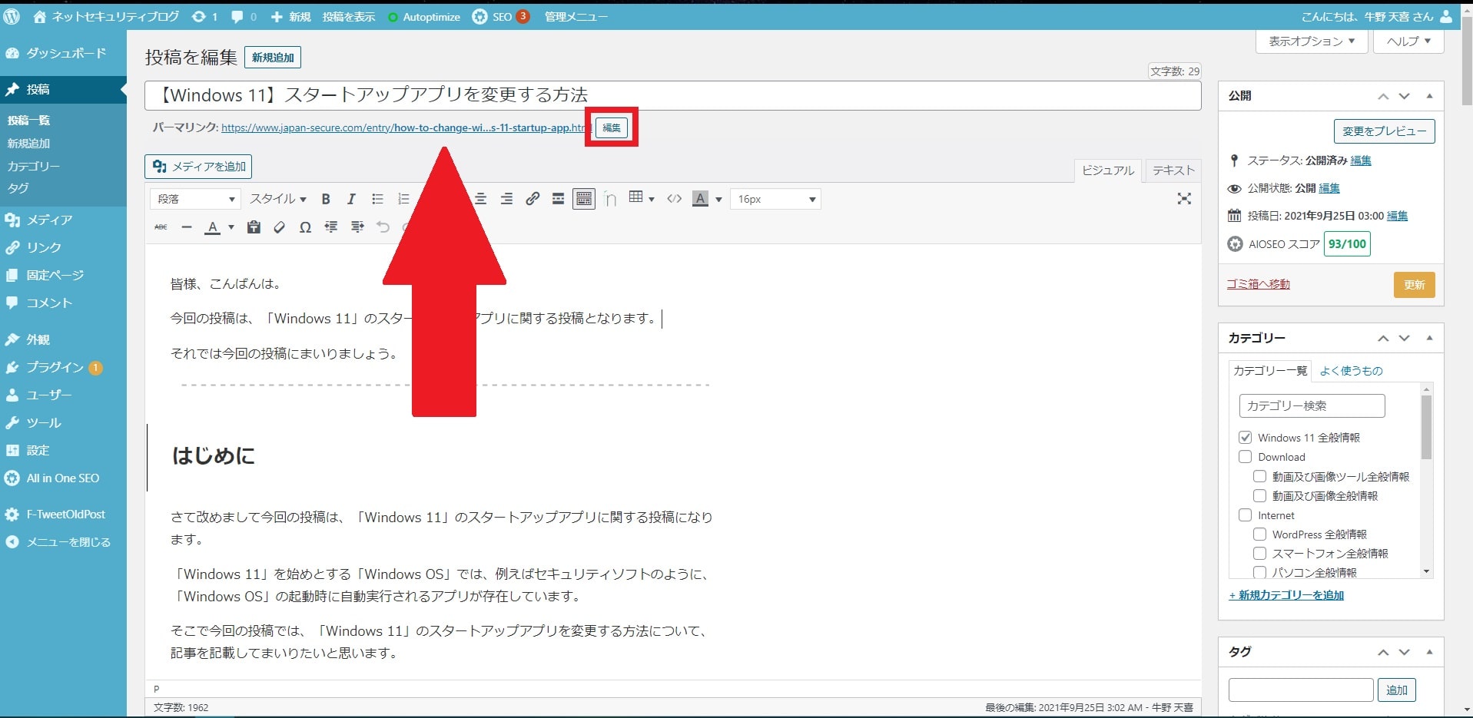Expand 表示オプション screen options
Viewport: 1473px width, 718px height.
[1312, 41]
